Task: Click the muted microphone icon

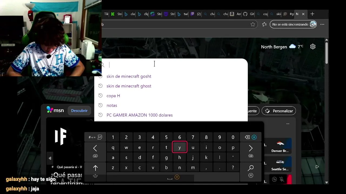Action: point(281,179)
